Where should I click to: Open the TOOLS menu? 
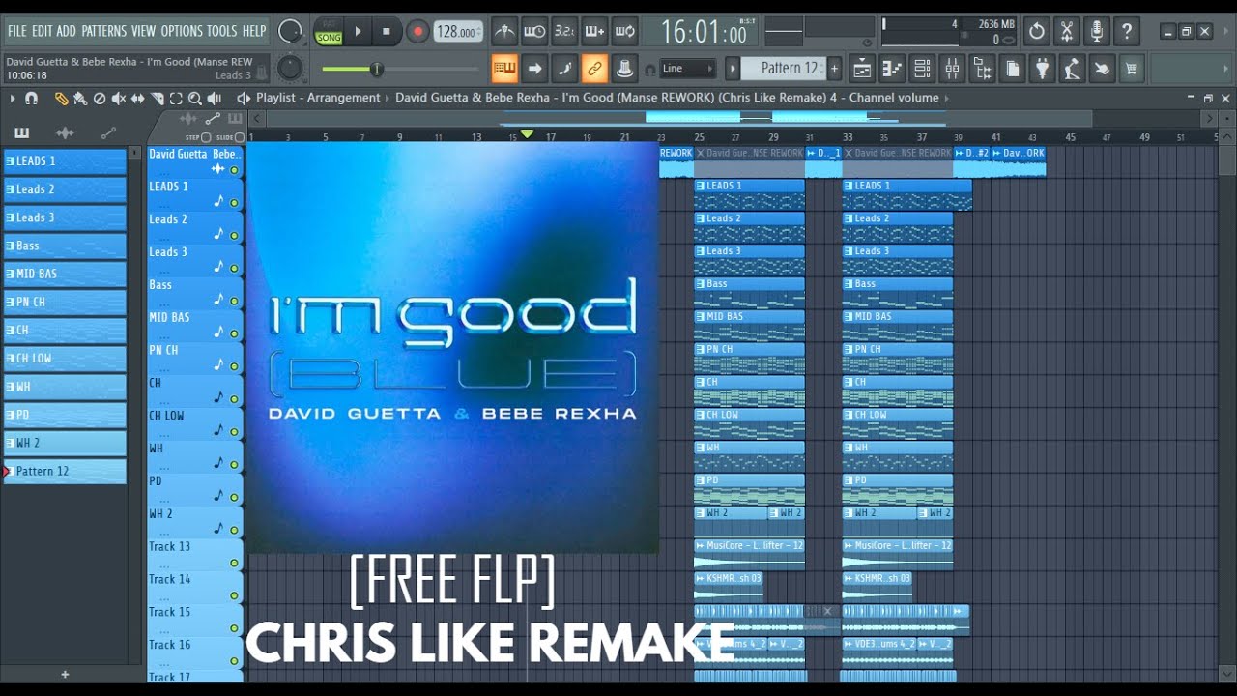(221, 31)
